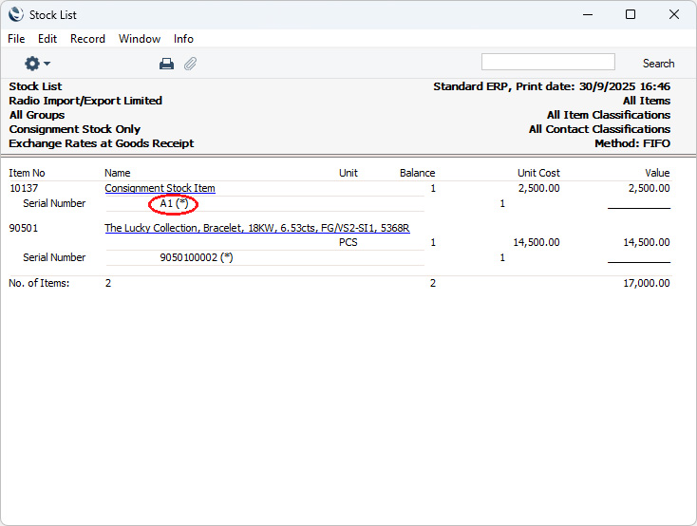Click the Name column header
The image size is (697, 526).
[x=118, y=173]
